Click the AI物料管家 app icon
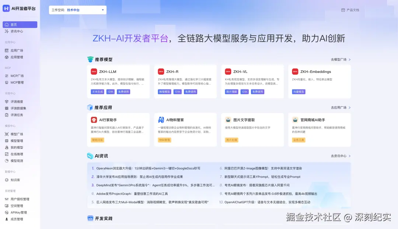 (x=161, y=120)
